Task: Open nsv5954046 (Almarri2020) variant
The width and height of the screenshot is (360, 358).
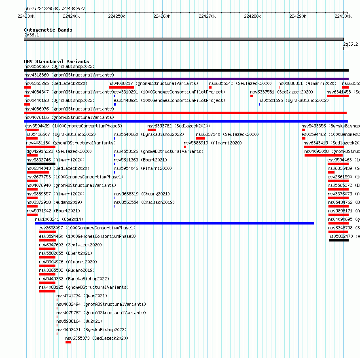Action: tap(143, 168)
